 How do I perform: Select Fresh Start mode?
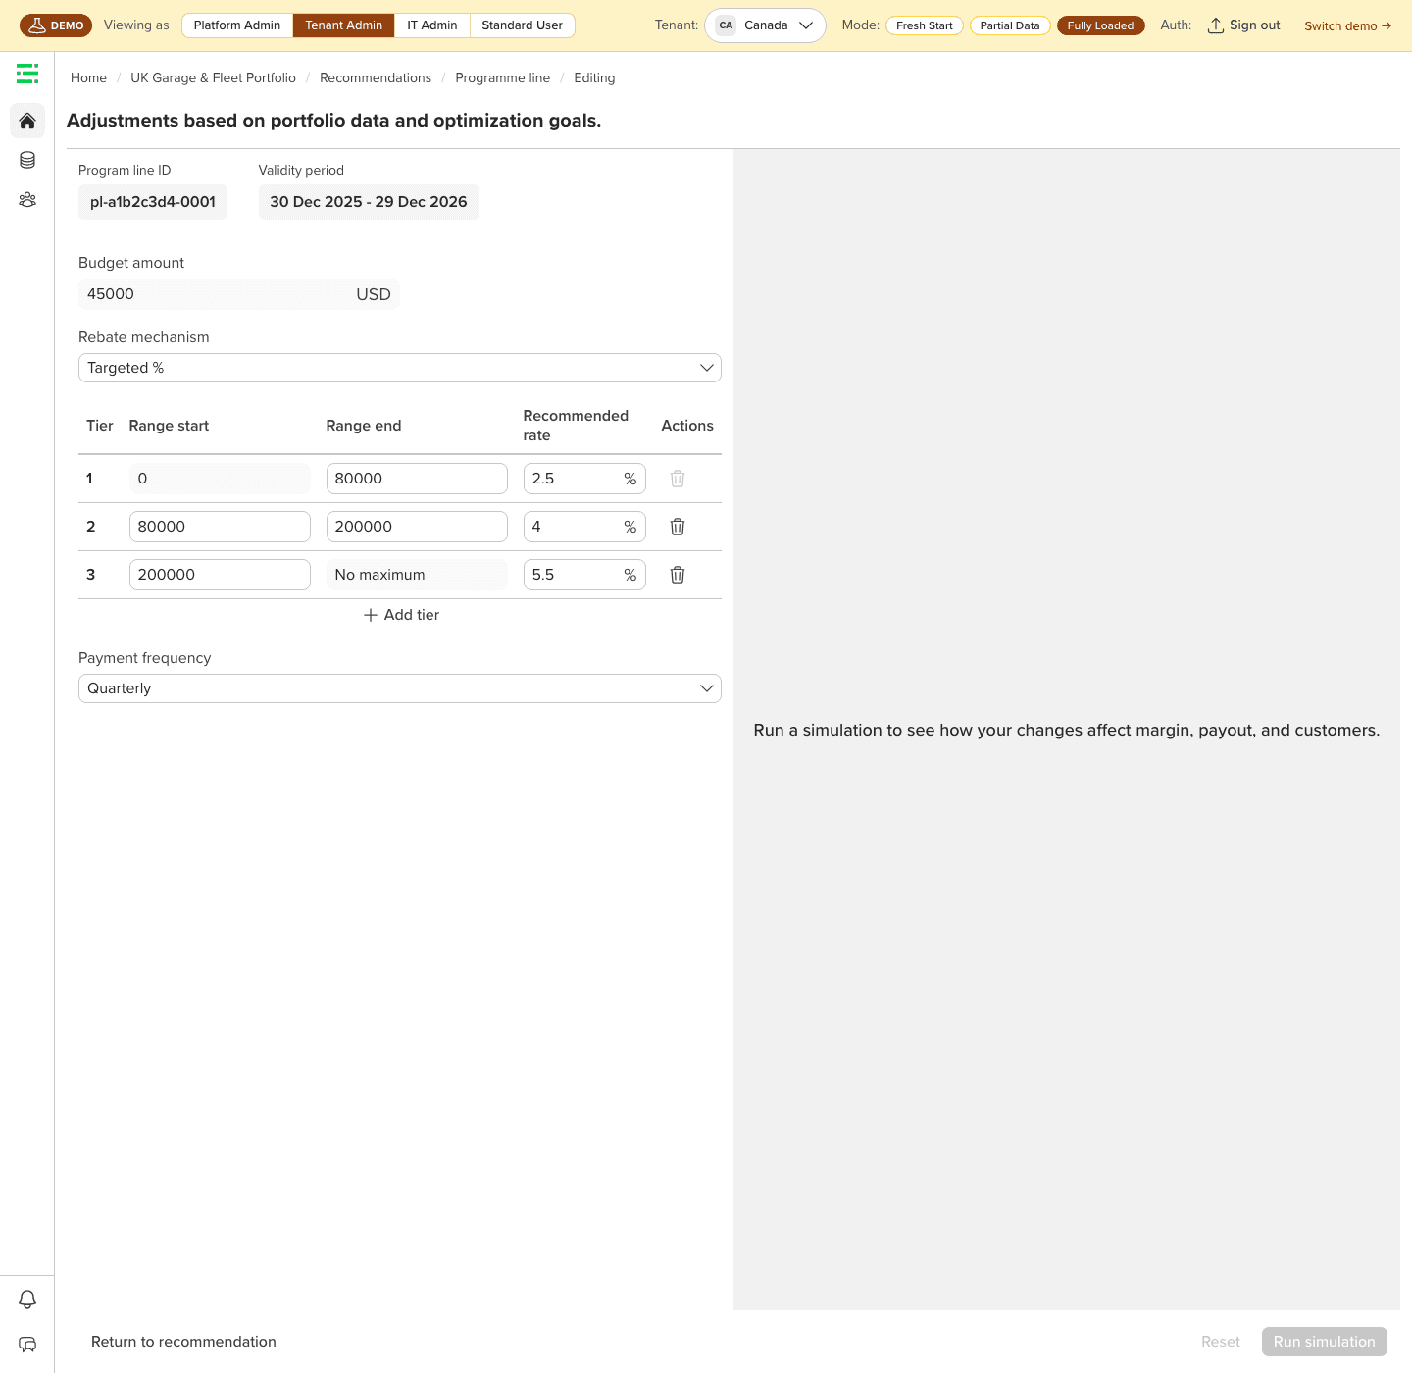click(925, 25)
